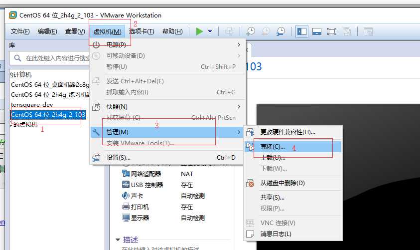
Task: Click the sound card speaker icon
Action: tap(126, 196)
